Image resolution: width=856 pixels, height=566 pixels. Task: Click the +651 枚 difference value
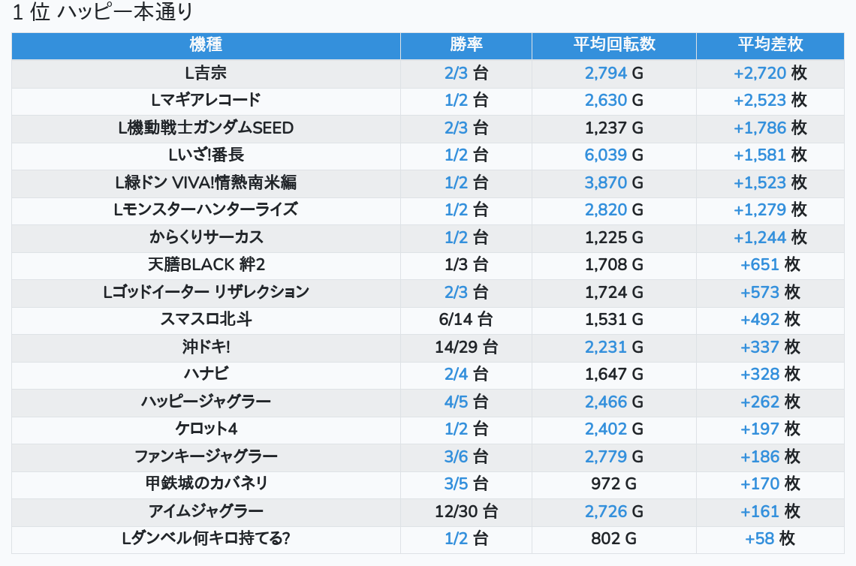click(x=770, y=265)
